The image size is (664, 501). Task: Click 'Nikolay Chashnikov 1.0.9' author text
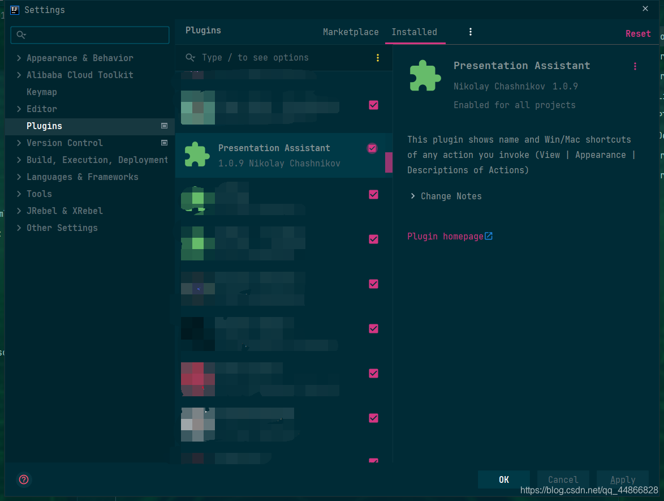[x=515, y=87]
